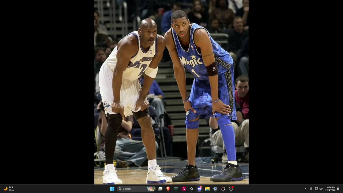343x193 pixels.
Task: Open the red-white circular app icon
Action: [x=223, y=189]
